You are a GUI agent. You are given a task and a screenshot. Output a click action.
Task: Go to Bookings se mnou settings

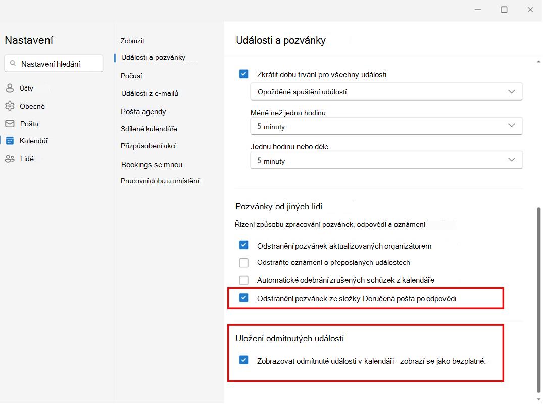pyautogui.click(x=152, y=165)
